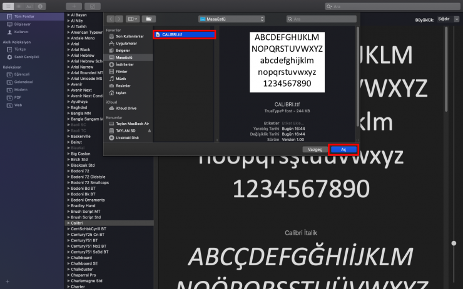Open the Büyüklük Sığdır size dropdown
Viewport: 463px width, 289px height.
(448, 19)
